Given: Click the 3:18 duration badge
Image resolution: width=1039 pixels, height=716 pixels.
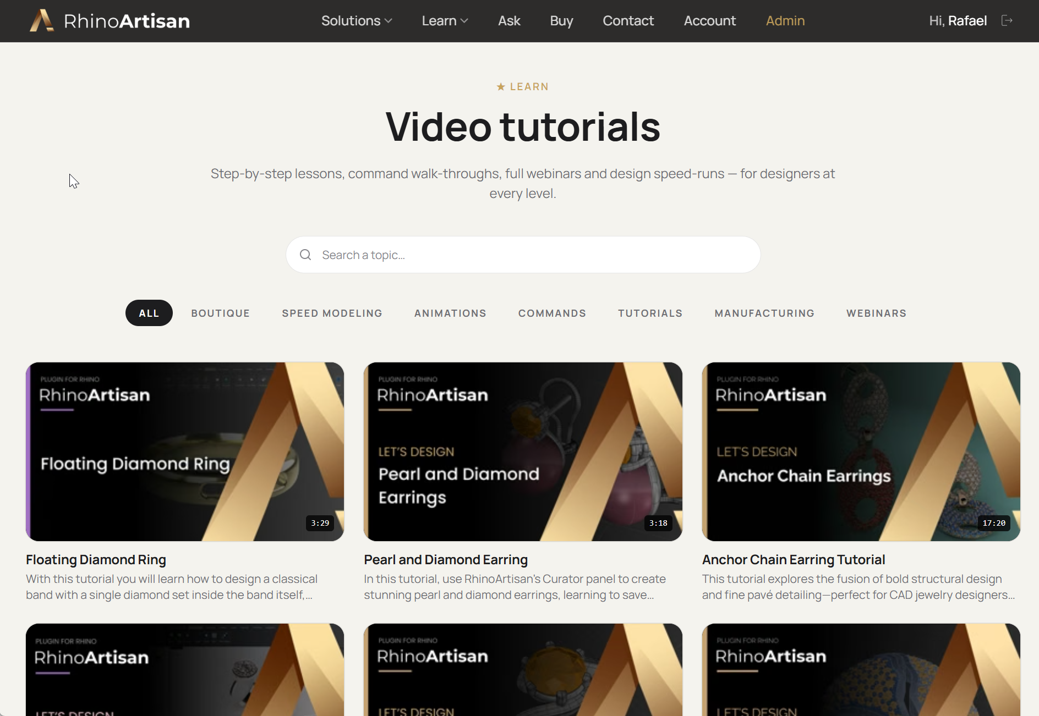Looking at the screenshot, I should pos(658,523).
